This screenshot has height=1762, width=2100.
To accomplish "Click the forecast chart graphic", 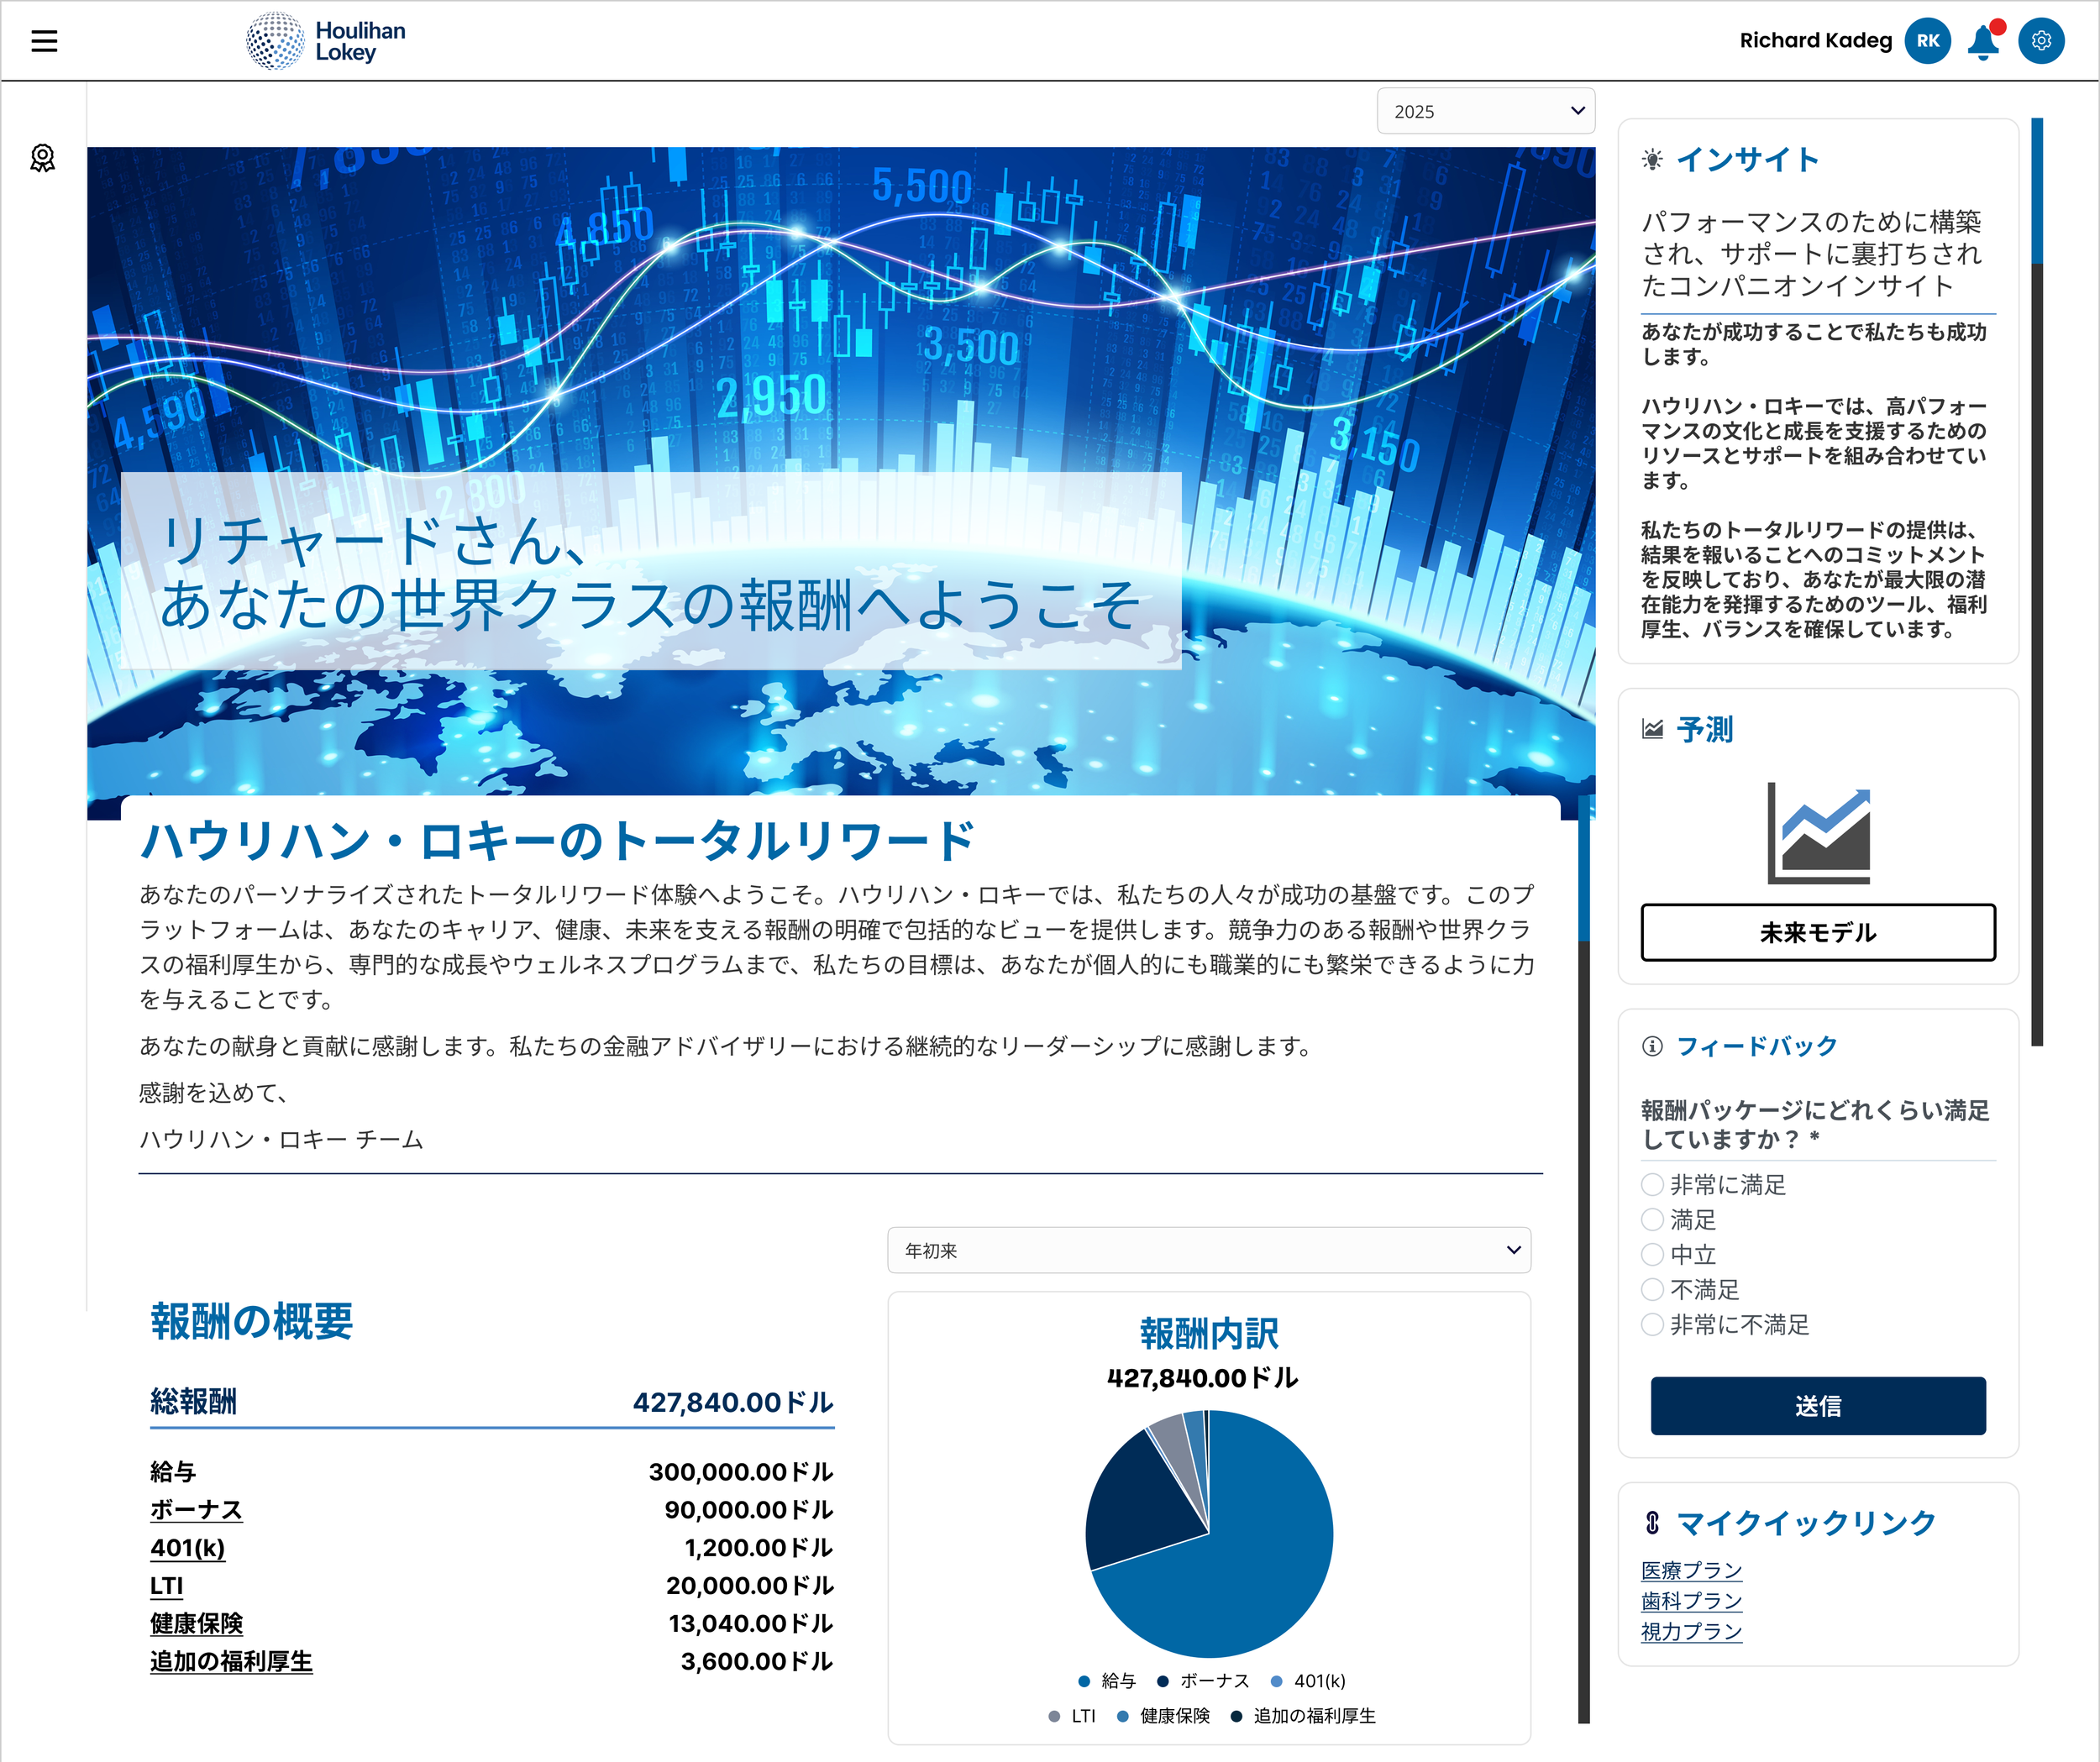I will tap(1817, 833).
